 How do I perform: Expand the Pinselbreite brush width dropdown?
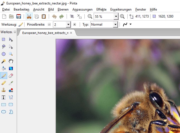(x=68, y=24)
